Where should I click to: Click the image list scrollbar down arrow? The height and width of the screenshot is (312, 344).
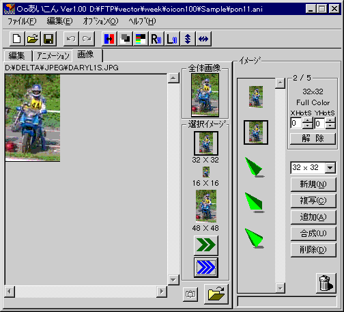(280, 288)
